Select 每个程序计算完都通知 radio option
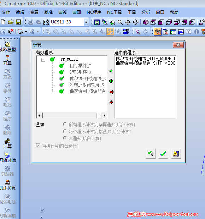The image size is (205, 219). click(x=65, y=131)
